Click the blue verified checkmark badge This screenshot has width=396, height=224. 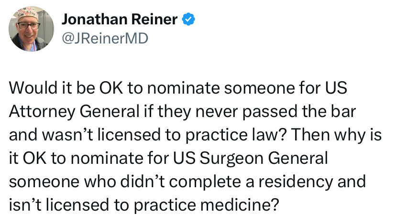pos(188,20)
